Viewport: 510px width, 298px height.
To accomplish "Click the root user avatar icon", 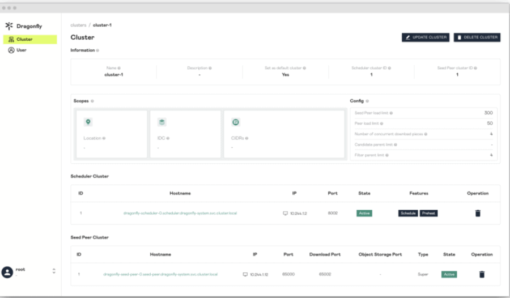I will 7,272.
